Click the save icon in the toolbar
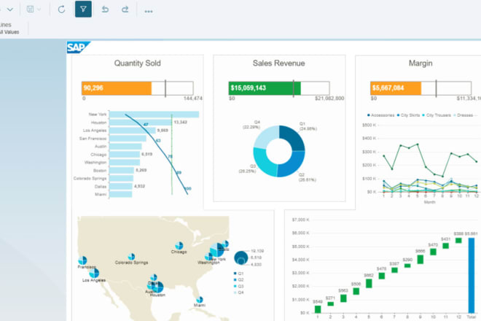 pyautogui.click(x=30, y=9)
